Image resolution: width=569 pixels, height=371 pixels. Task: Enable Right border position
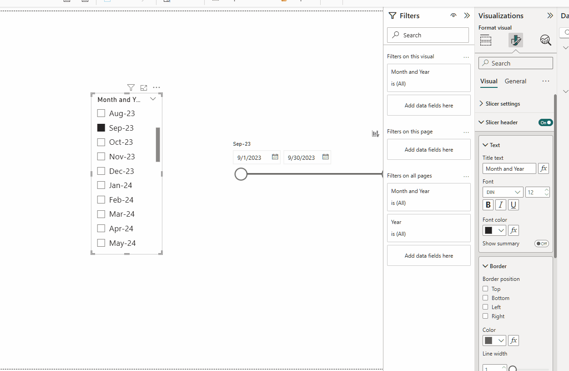tap(485, 316)
